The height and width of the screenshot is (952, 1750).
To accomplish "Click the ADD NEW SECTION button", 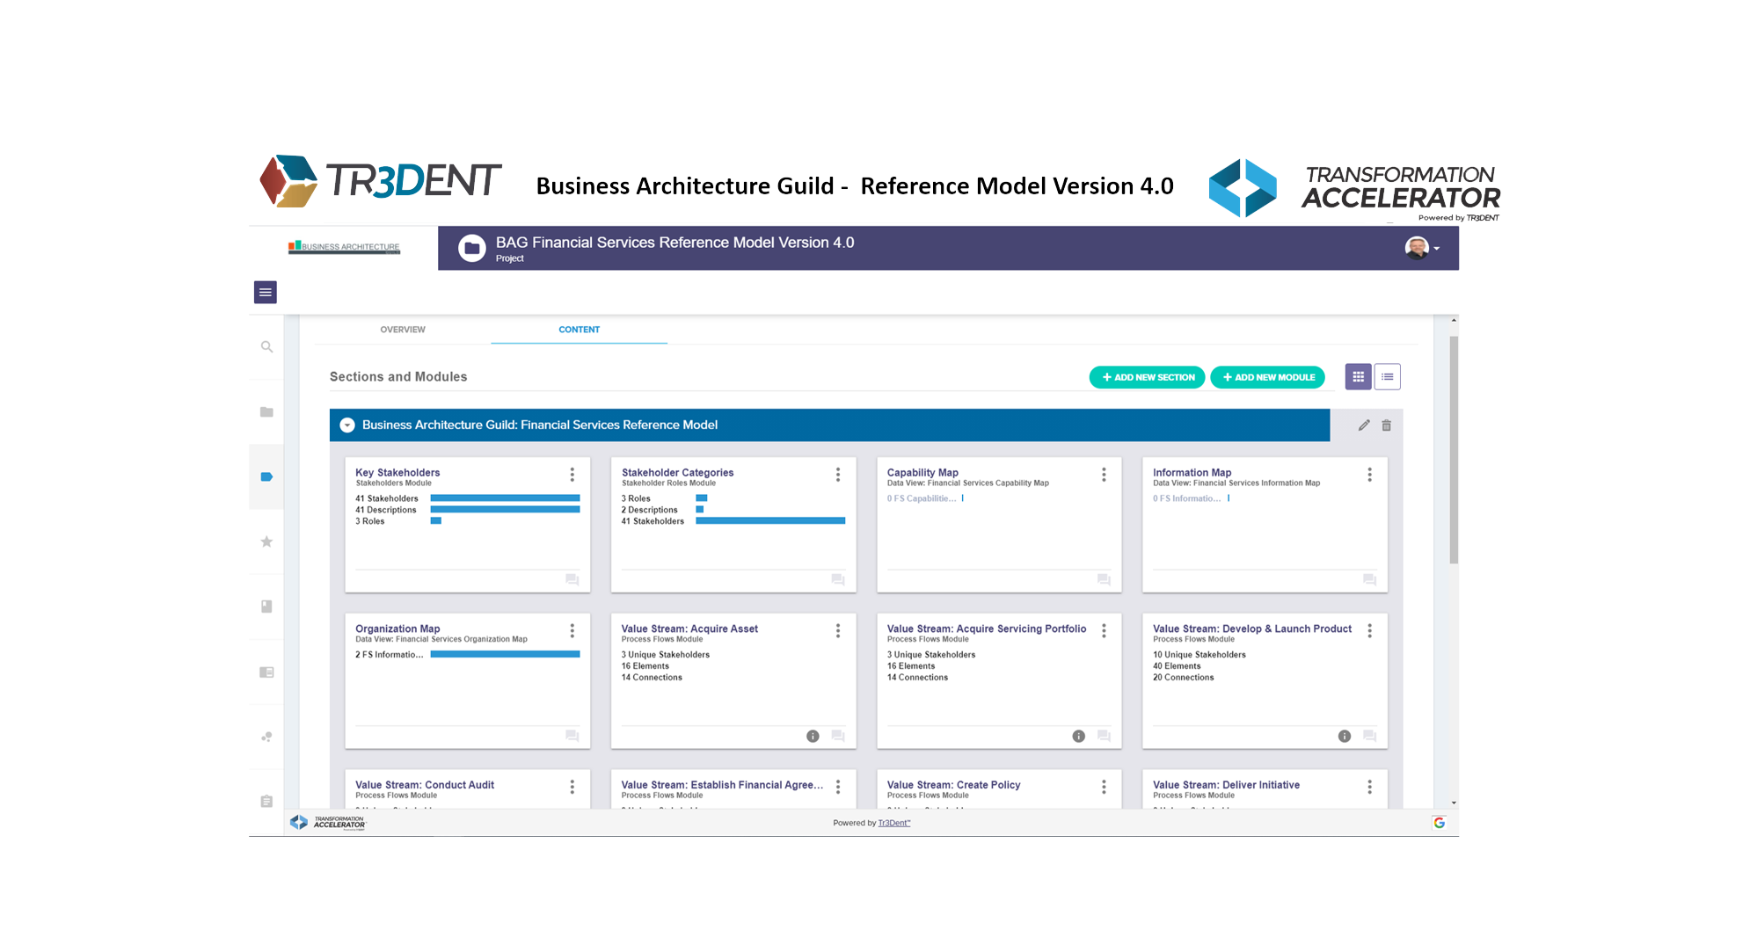I will click(1147, 376).
